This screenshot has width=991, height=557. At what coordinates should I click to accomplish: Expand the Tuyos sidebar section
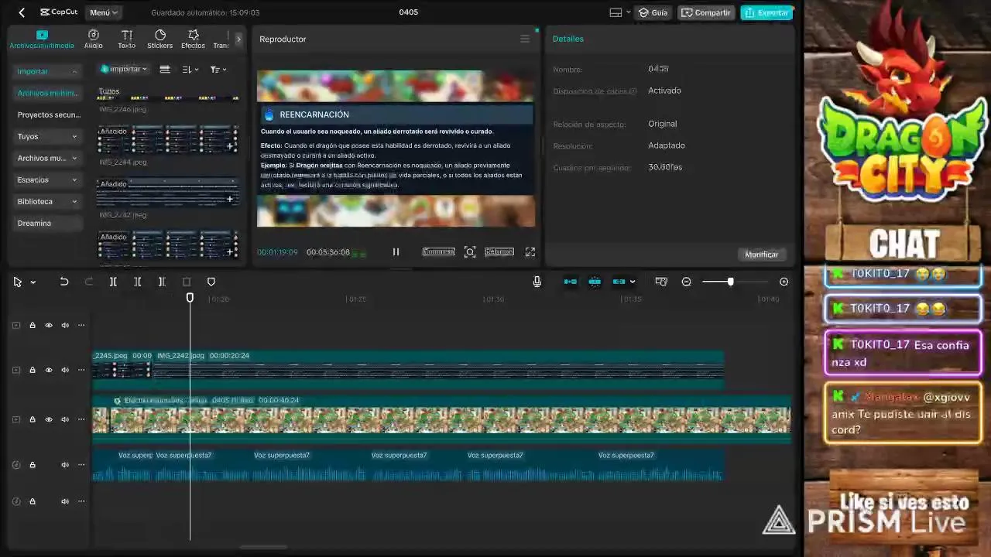click(47, 136)
